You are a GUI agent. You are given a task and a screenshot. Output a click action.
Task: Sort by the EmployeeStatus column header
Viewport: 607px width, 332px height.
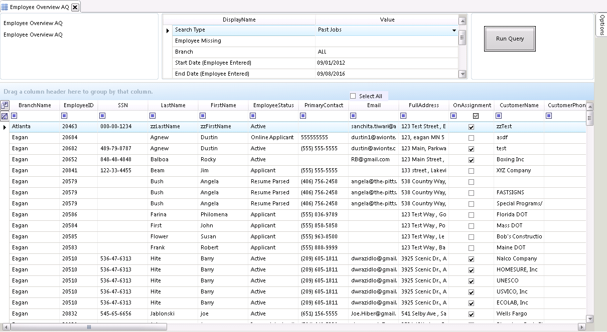coord(273,105)
